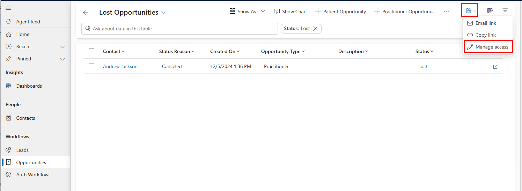Open the Andrew Jackson contact link
The image size is (522, 191).
coord(120,66)
